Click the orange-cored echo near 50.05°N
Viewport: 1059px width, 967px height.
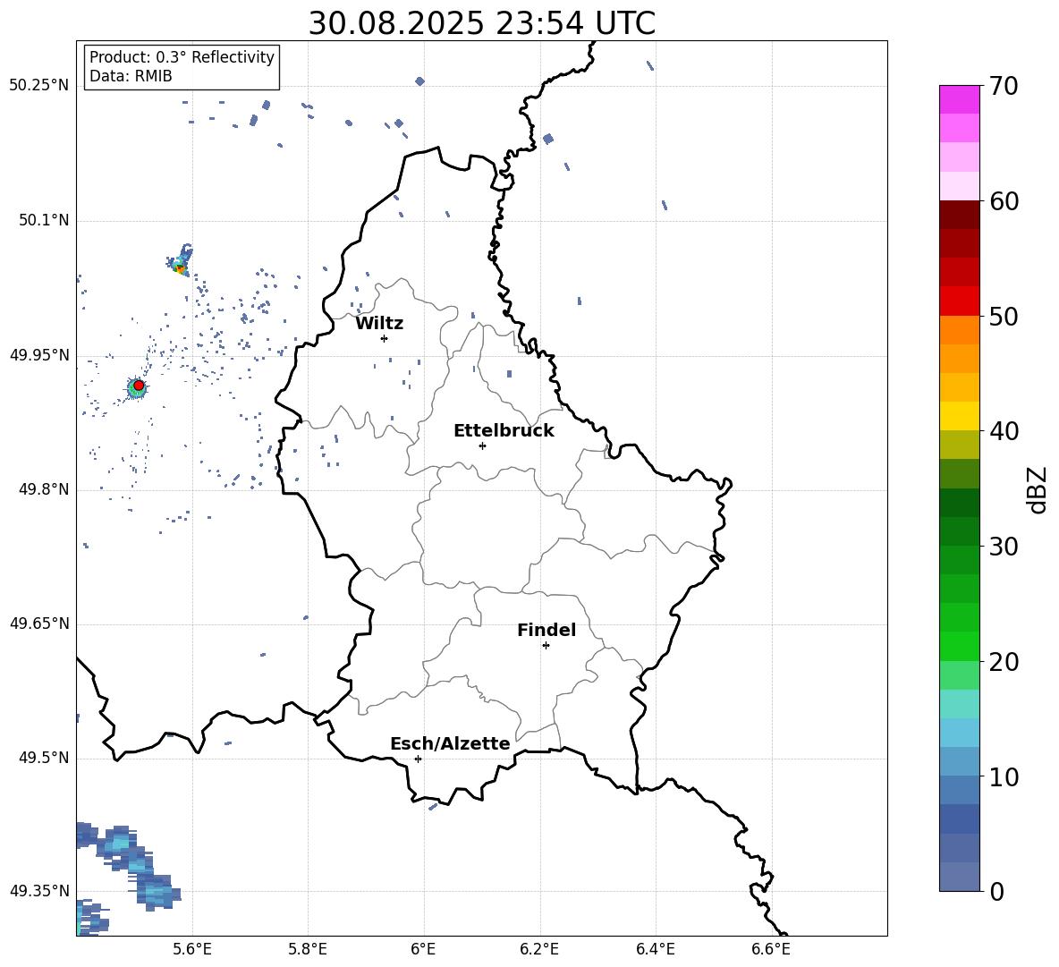point(181,262)
